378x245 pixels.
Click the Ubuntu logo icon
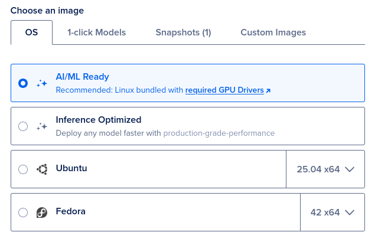42,169
